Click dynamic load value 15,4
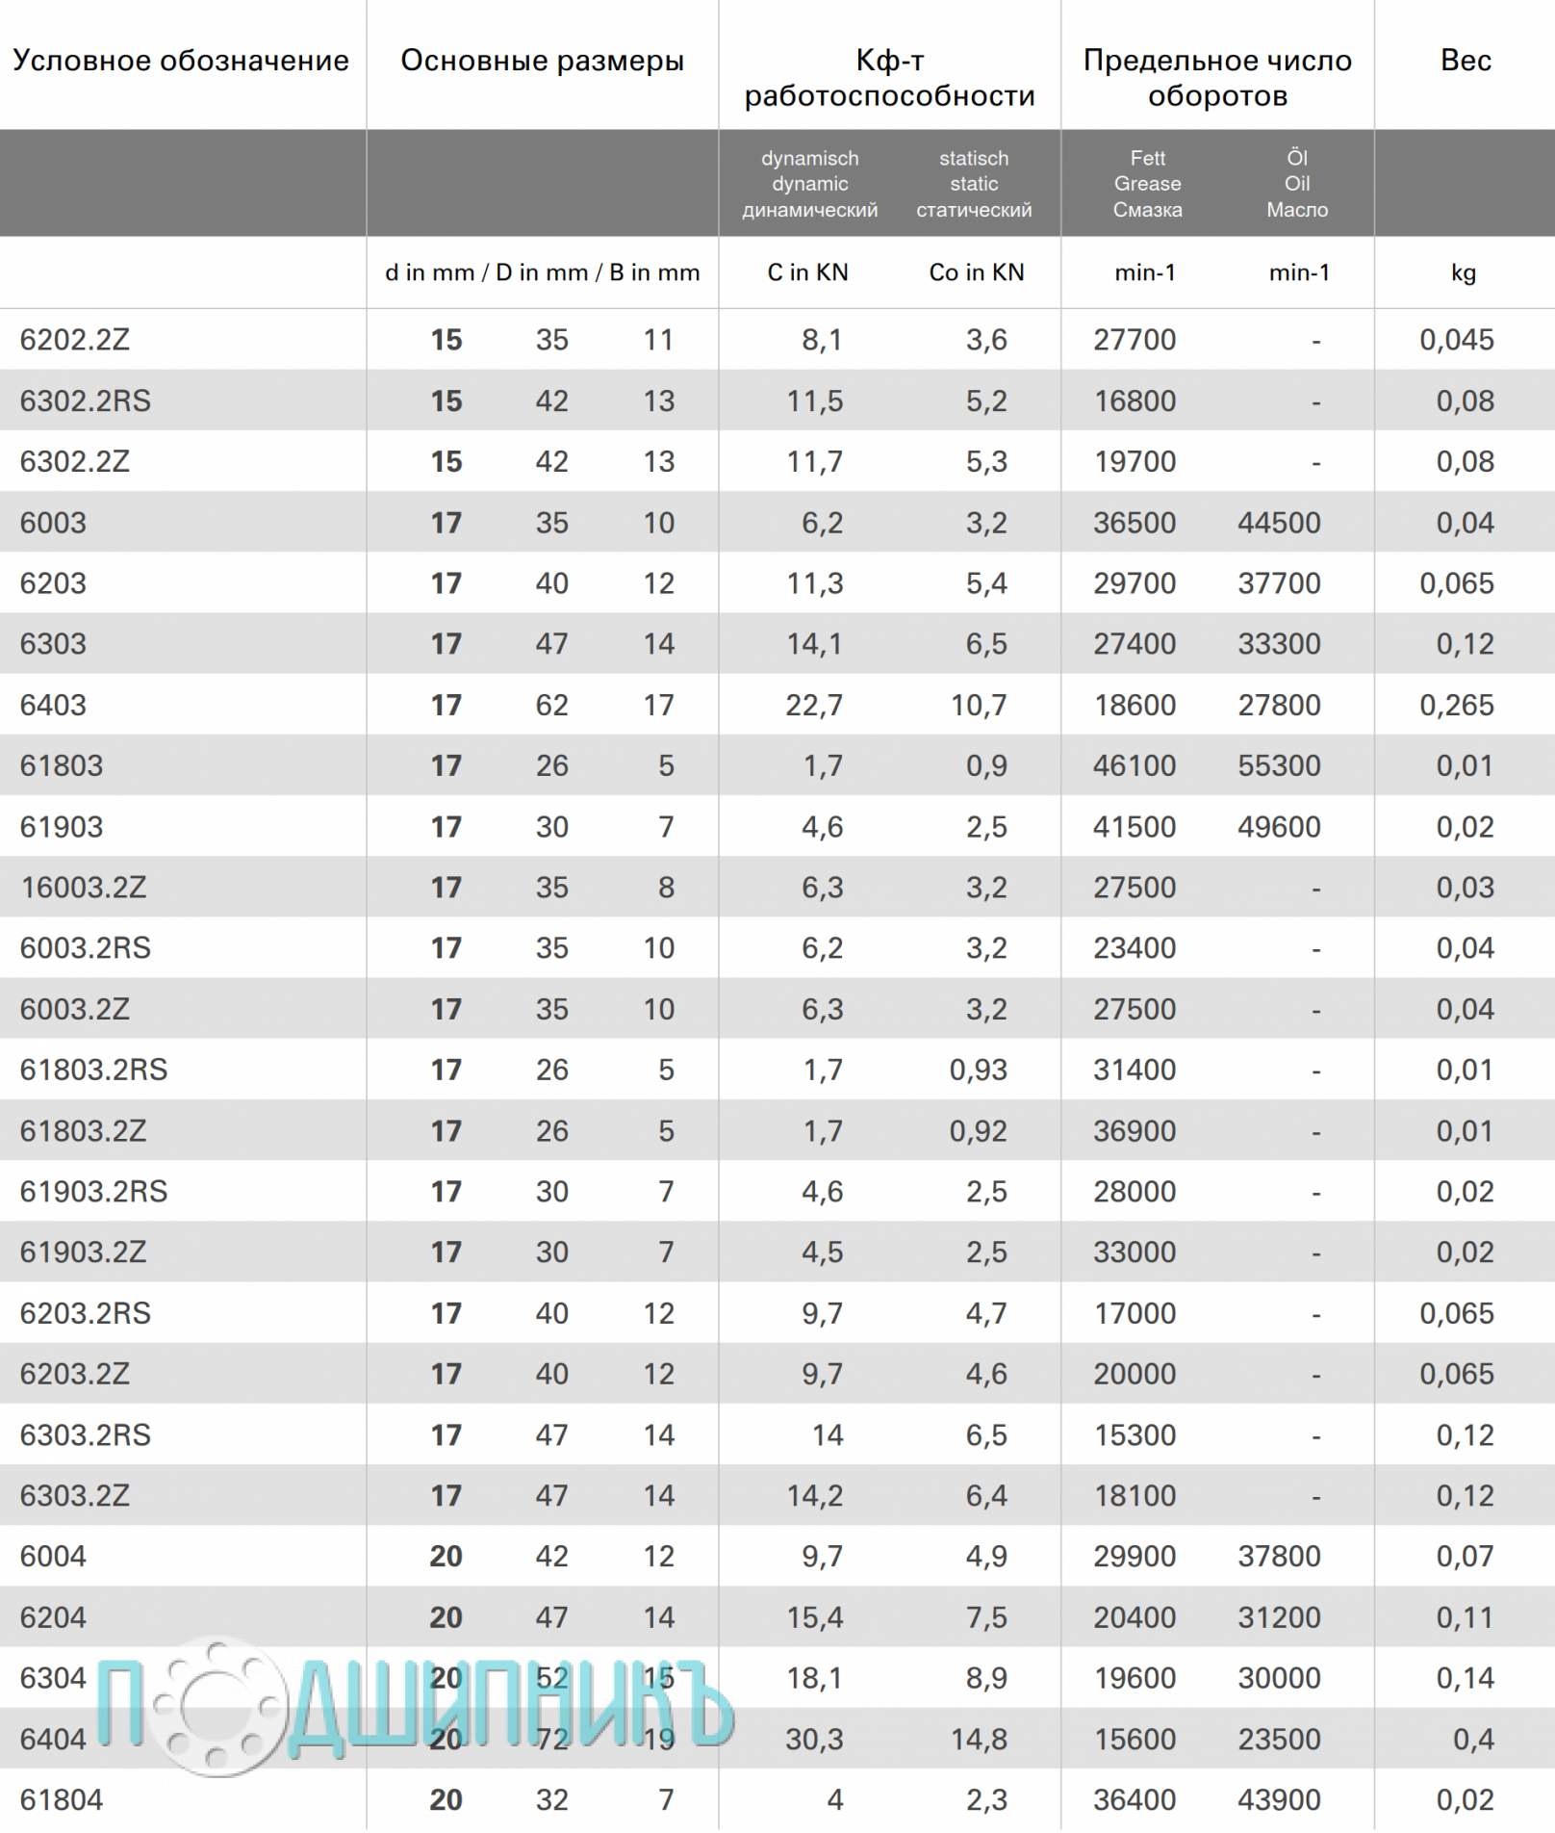The image size is (1555, 1833). click(x=814, y=1617)
